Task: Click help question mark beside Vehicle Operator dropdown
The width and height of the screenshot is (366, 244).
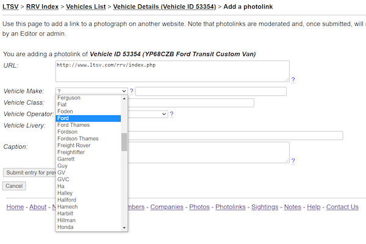Action: tap(171, 114)
